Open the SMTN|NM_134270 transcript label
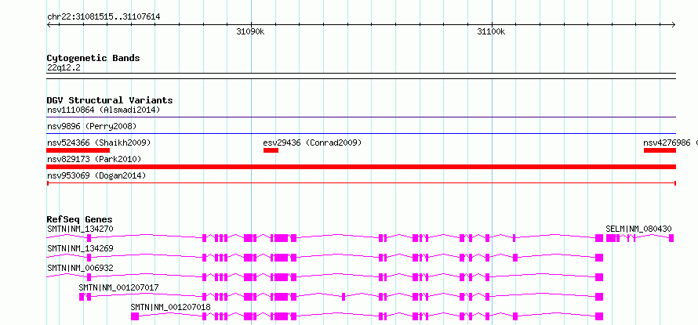The height and width of the screenshot is (325, 698). [80, 229]
